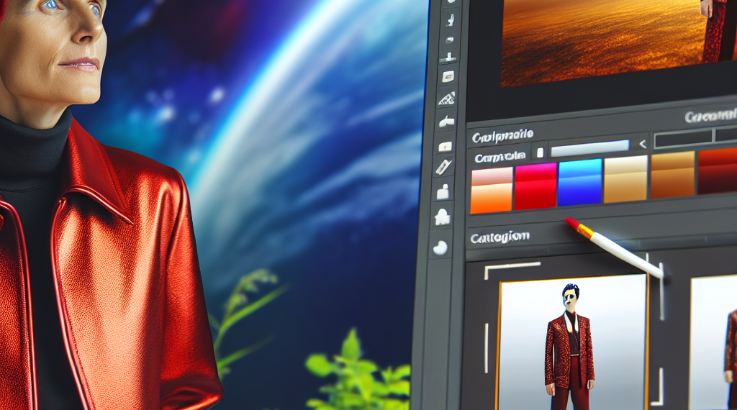Screen dimensions: 737x410
Task: Choose the red-magenta gradient swatch
Action: 535,186
